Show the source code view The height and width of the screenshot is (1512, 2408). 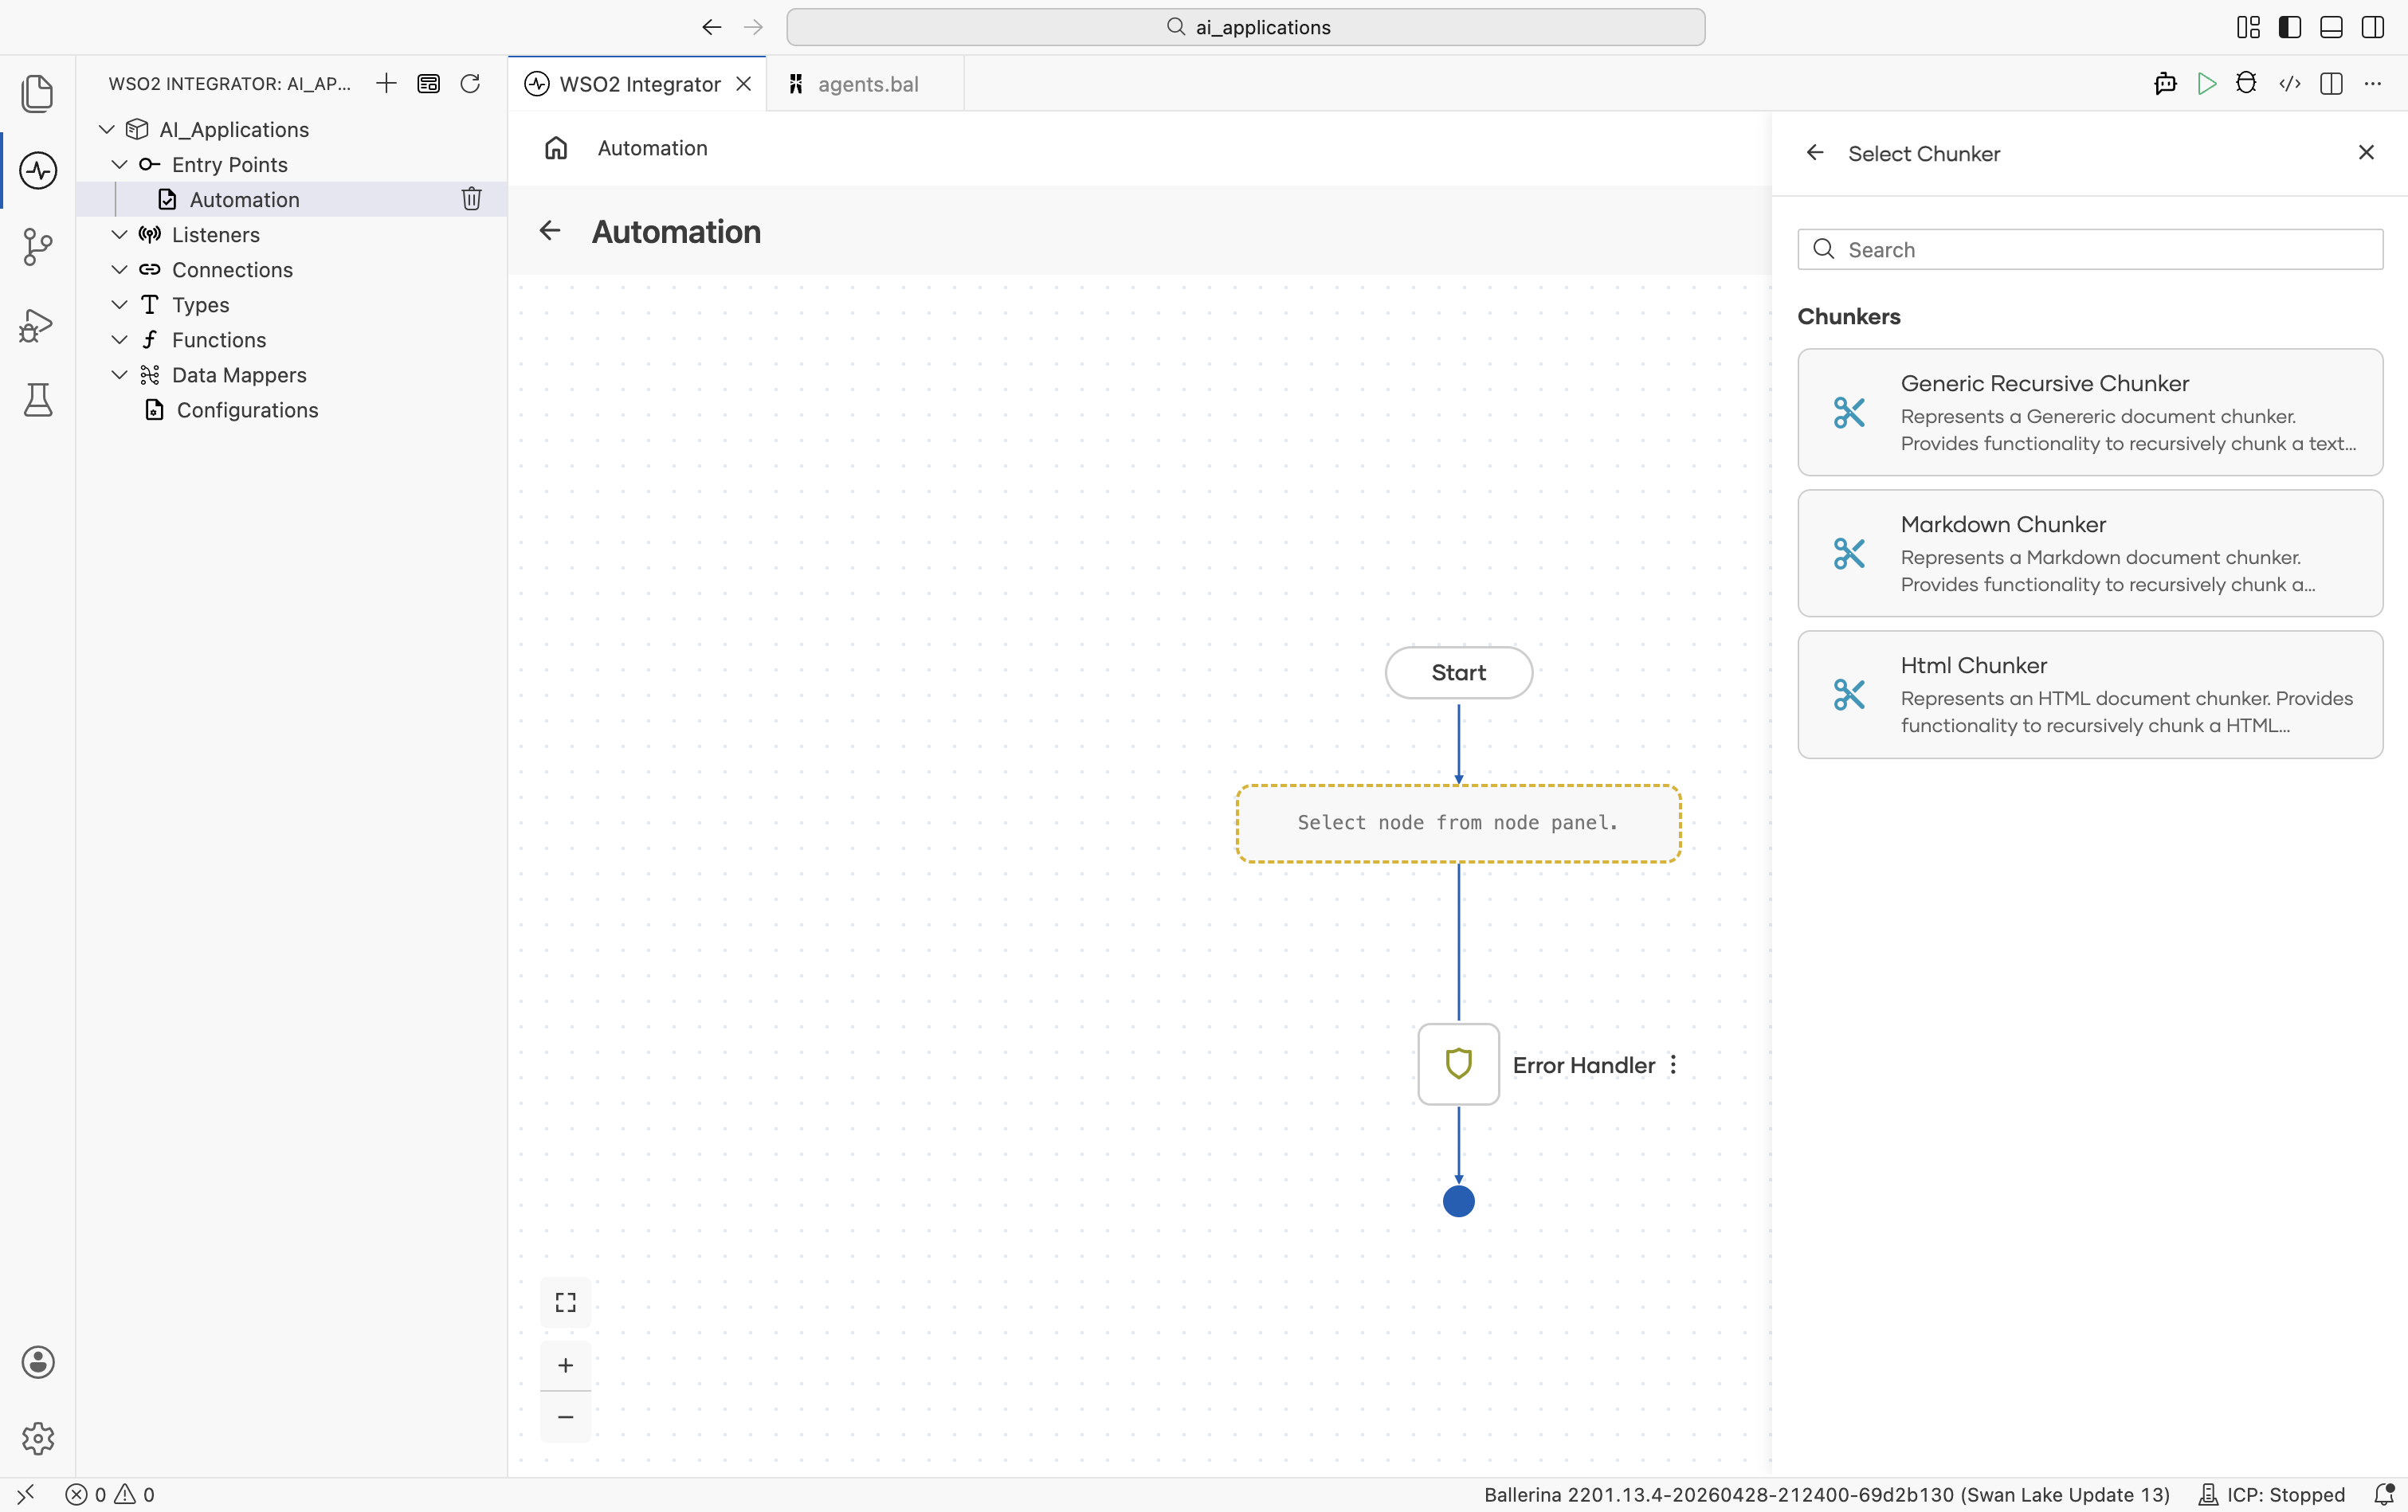coord(2290,83)
